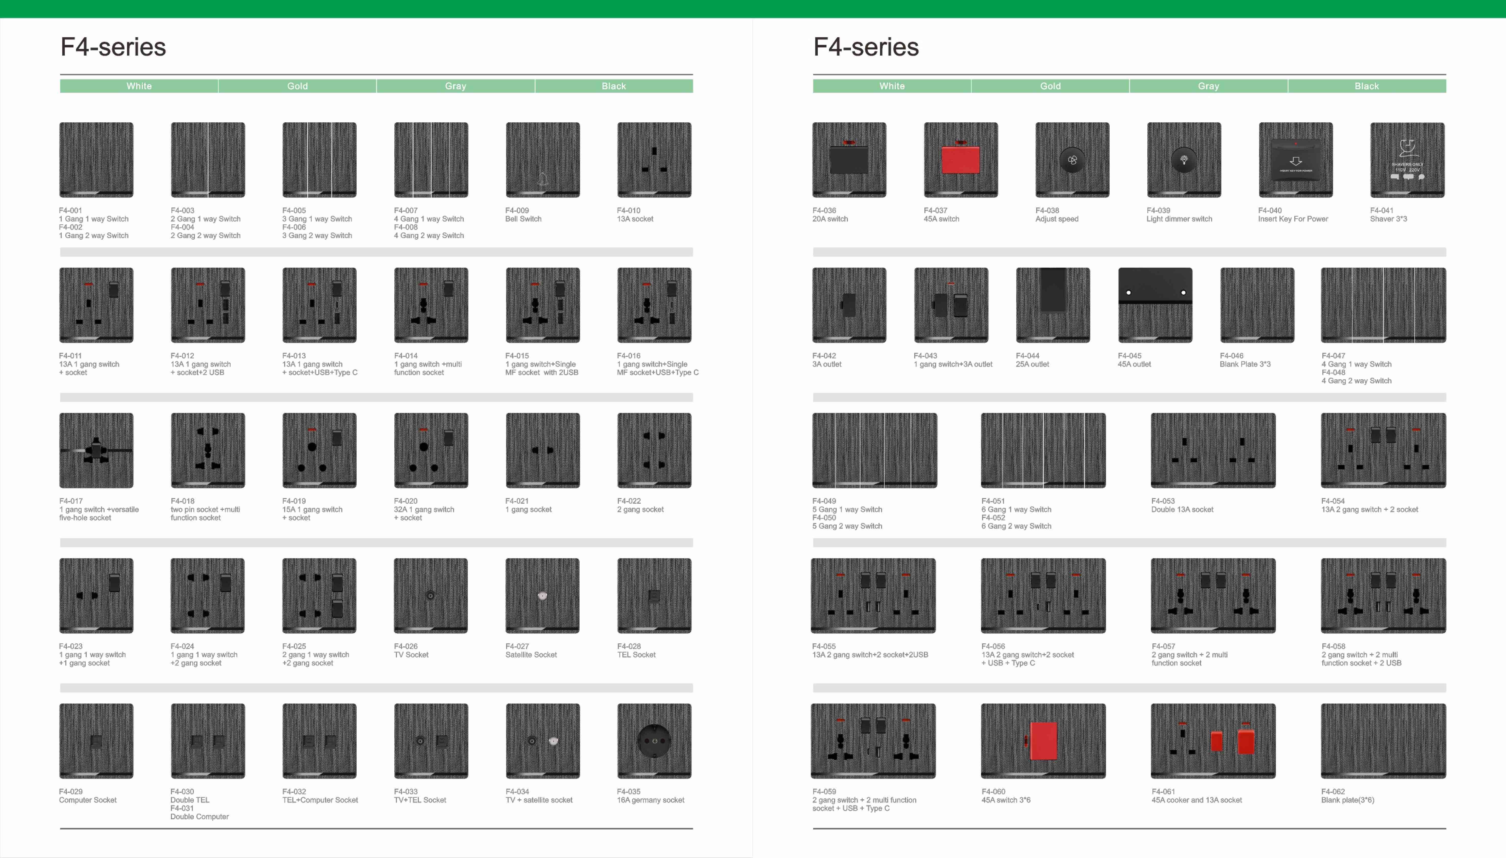
Task: Open the F4-011 13A 1 gang switch socket image
Action: (96, 305)
